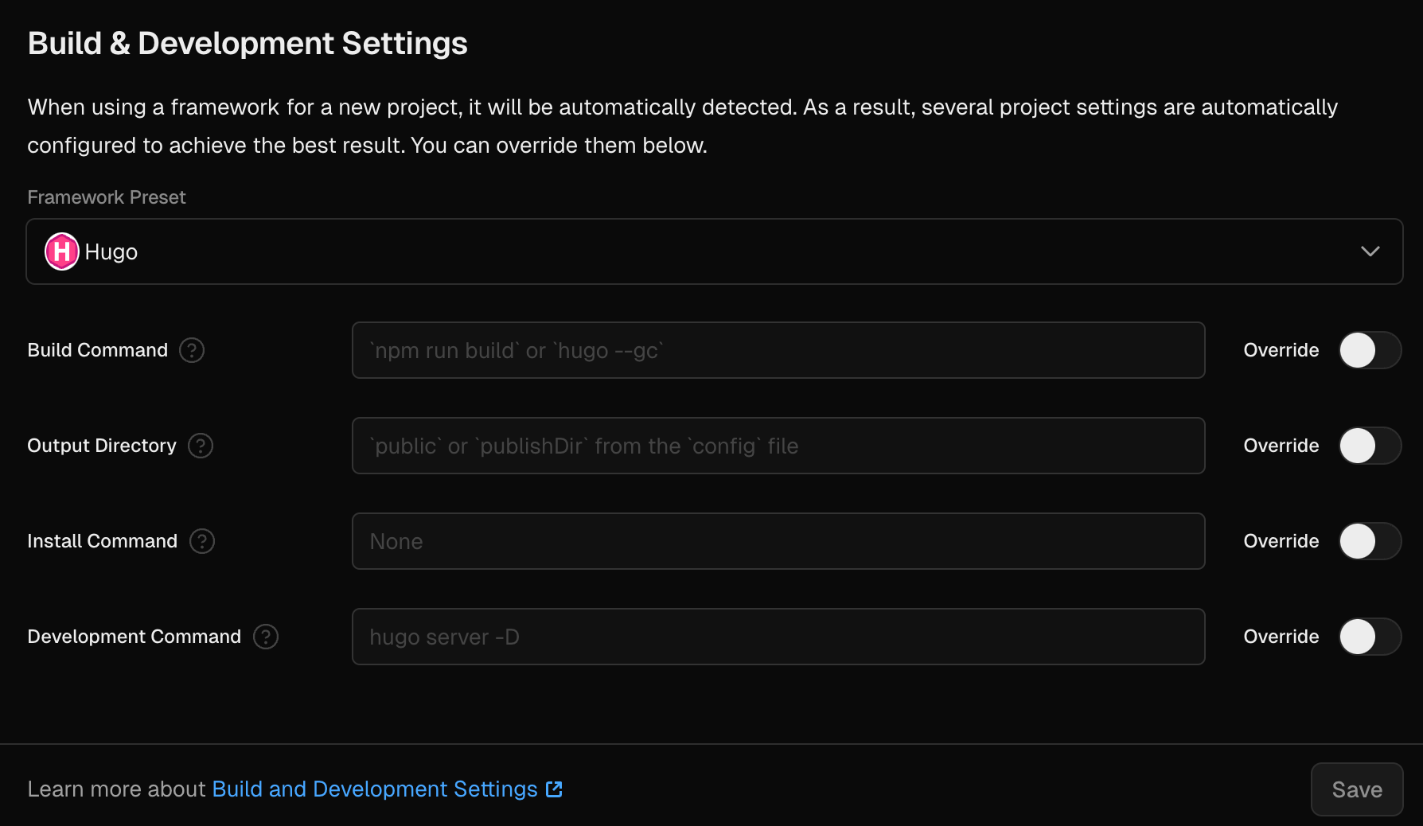Focus the Install Command input showing None
Screen dimensions: 1423x826
778,541
